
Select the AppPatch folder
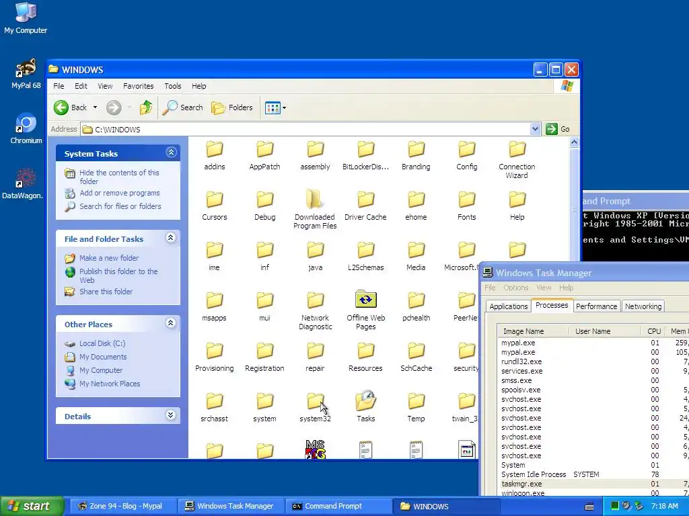(x=264, y=156)
